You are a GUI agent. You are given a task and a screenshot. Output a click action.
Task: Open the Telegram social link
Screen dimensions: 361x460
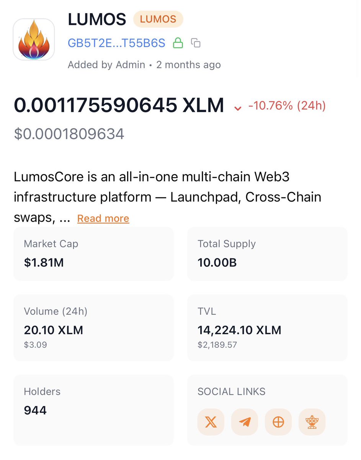244,422
